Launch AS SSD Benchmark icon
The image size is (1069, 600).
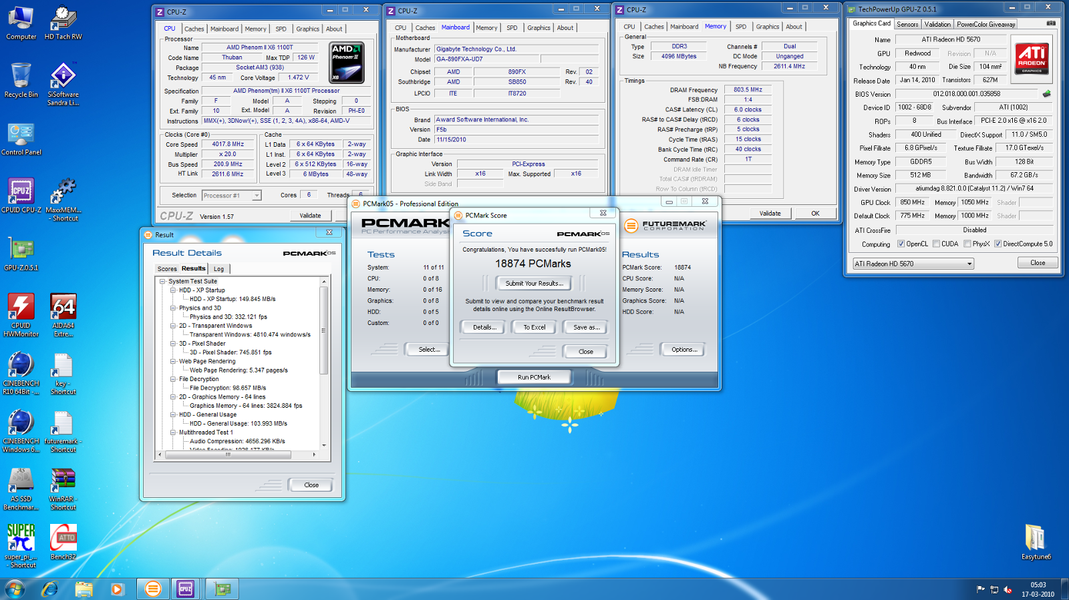(21, 489)
